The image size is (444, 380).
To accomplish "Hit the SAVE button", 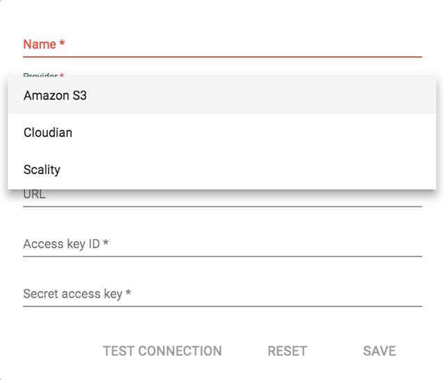I will [x=379, y=351].
